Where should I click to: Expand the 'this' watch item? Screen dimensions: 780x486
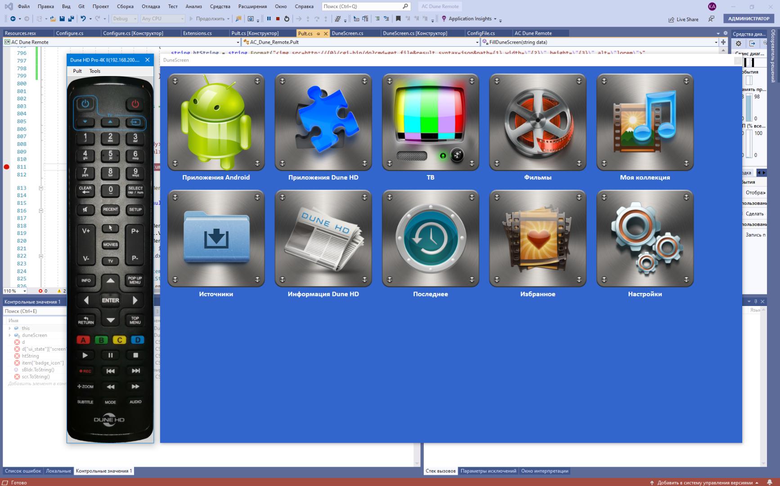pos(10,328)
